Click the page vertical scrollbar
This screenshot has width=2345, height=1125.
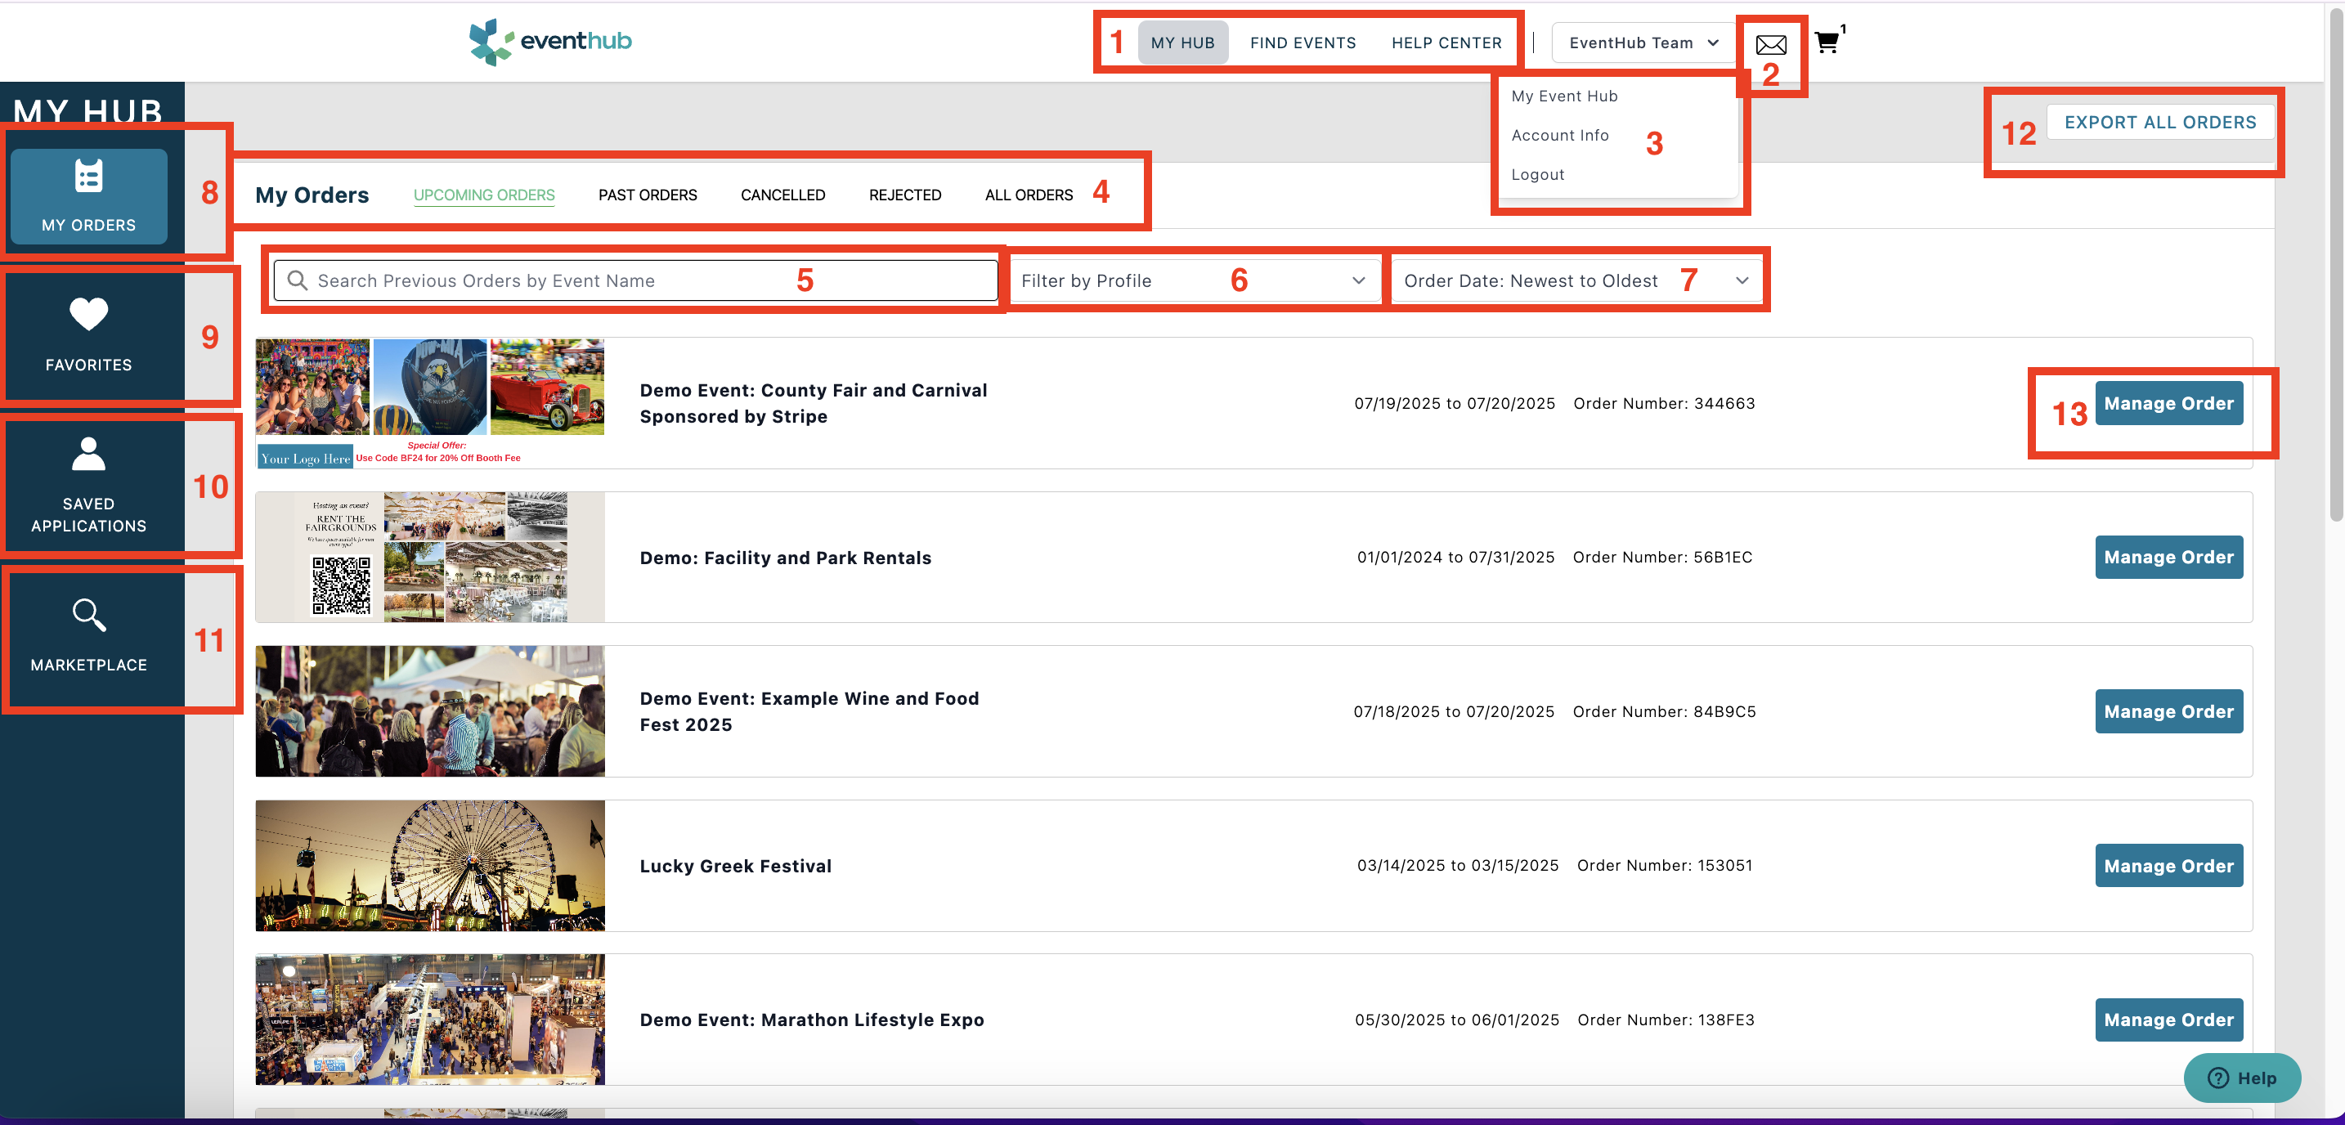click(2336, 264)
